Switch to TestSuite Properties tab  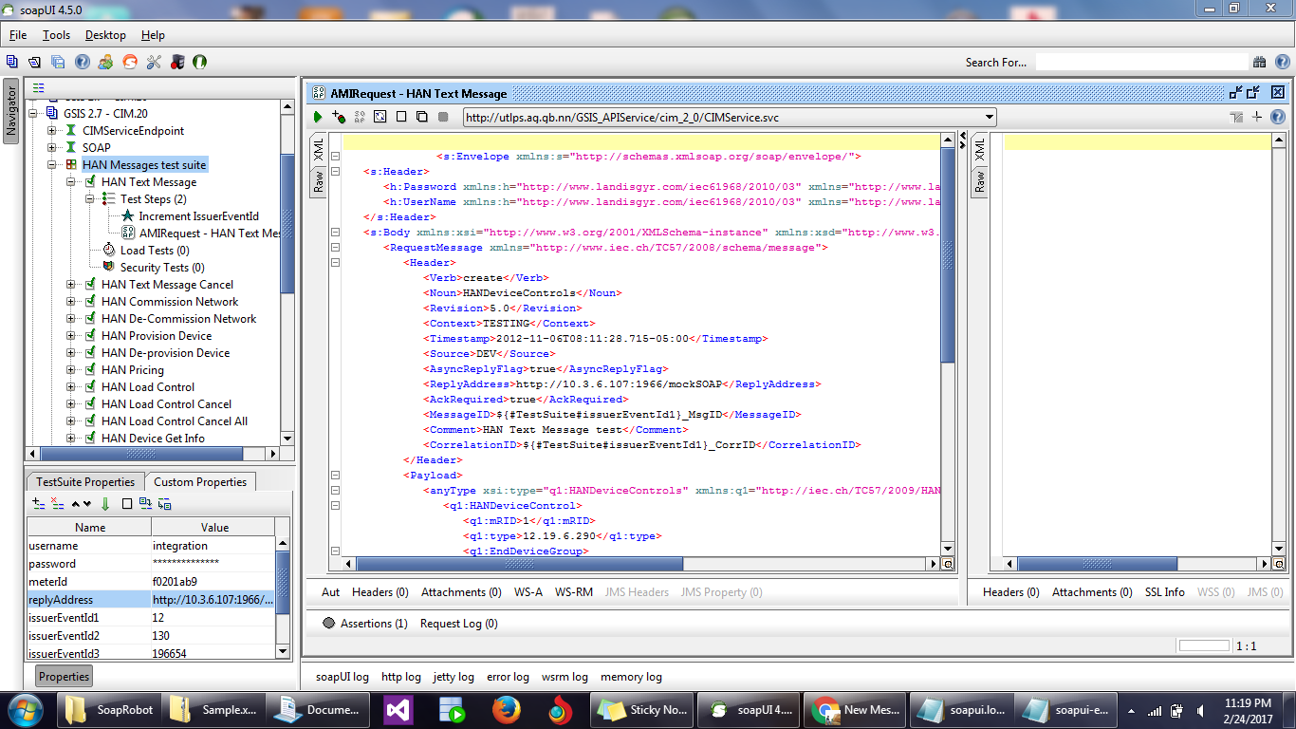85,482
